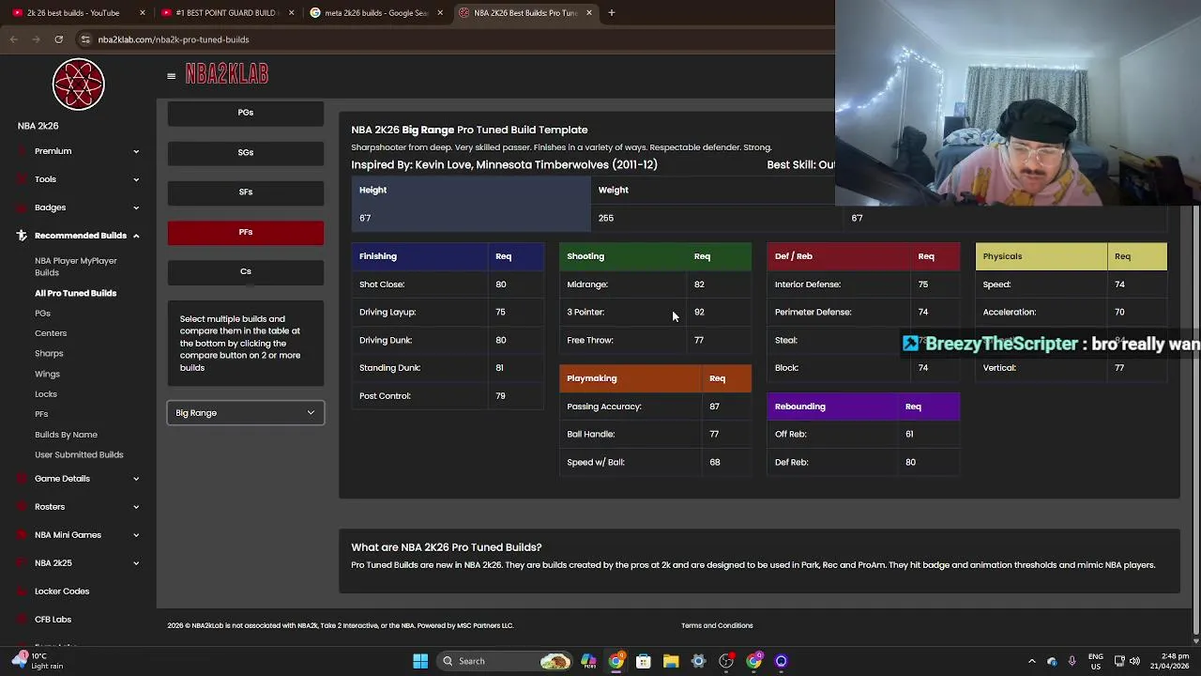The image size is (1201, 676).
Task: Open Microsoft Store from the taskbar
Action: tap(644, 661)
